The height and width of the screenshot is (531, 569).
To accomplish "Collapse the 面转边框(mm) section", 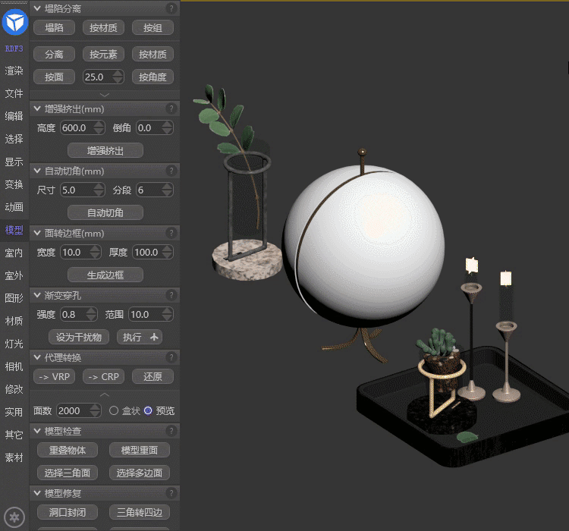I will [x=37, y=233].
